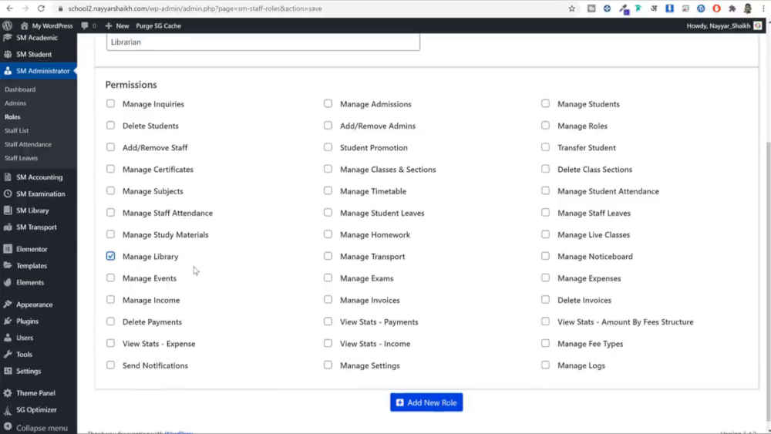Open Staff Attendance submenu item
The image size is (771, 434).
tap(28, 144)
